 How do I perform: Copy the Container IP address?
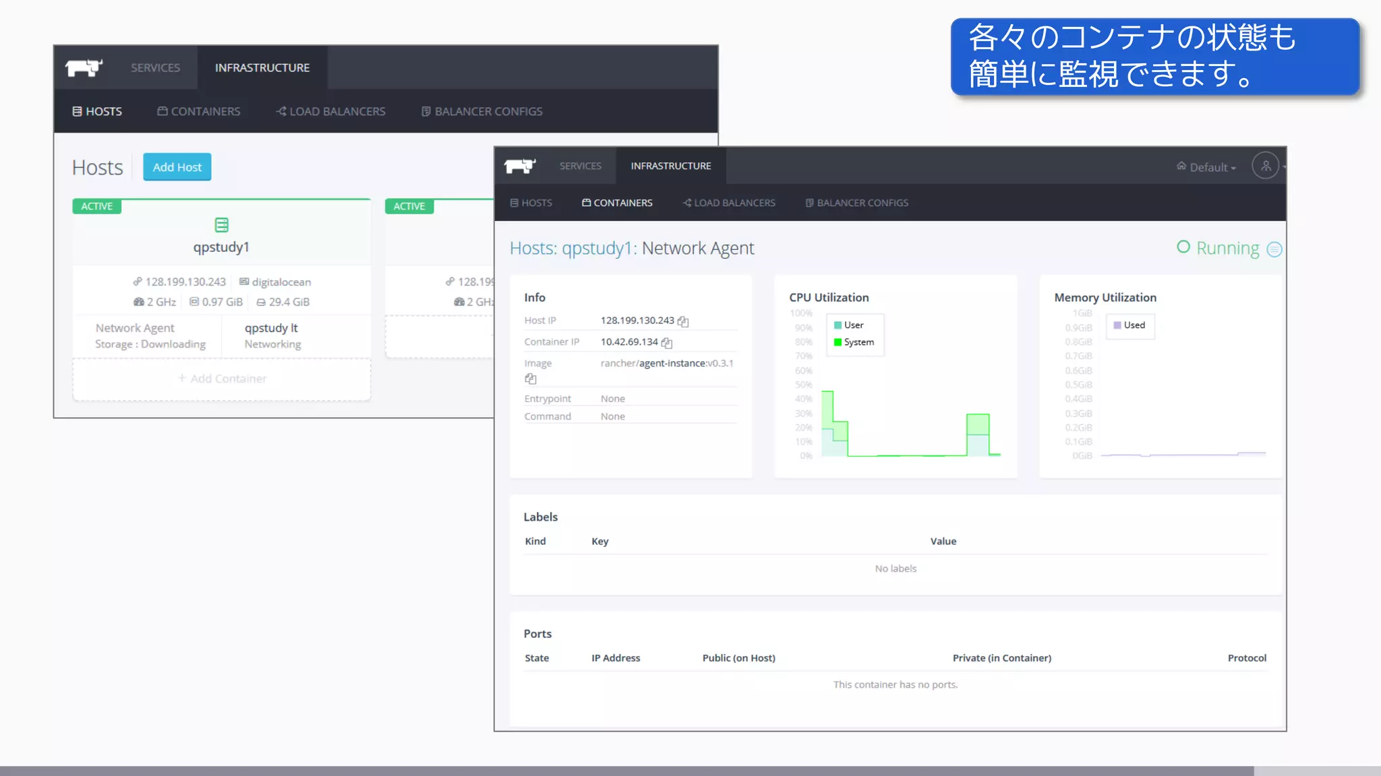tap(667, 343)
